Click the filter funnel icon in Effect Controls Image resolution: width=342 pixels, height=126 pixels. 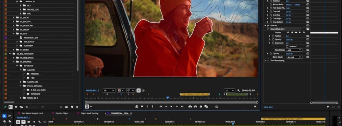coord(328,107)
